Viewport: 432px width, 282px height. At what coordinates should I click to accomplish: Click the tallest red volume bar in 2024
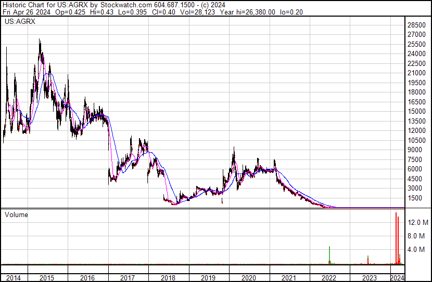396,238
